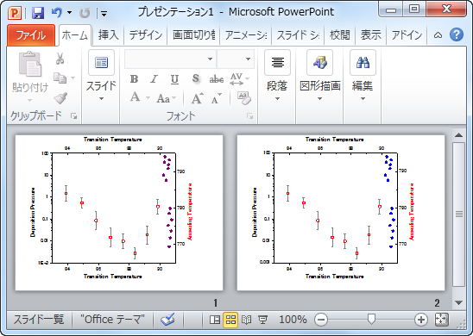This screenshot has width=473, height=336.
Task: Click the スライド一覧 status bar label
Action: 39,320
